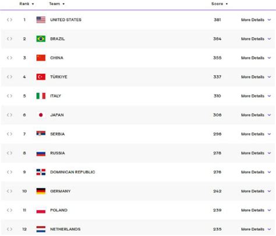
Task: Expand More Details for Poland row
Action: tap(256, 210)
